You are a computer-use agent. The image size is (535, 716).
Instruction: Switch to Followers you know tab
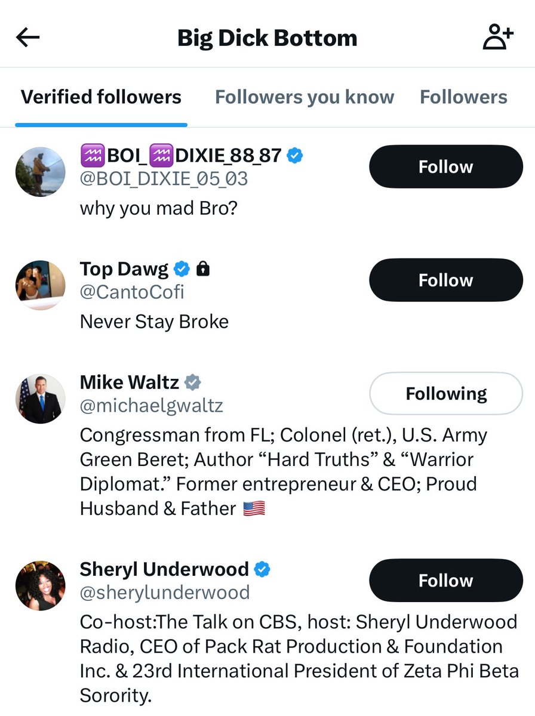click(x=305, y=97)
